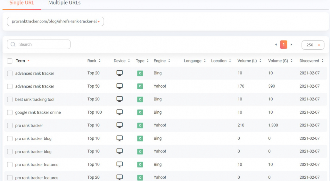Check the pro rank tracker row
The image size is (330, 181).
[x=10, y=125]
